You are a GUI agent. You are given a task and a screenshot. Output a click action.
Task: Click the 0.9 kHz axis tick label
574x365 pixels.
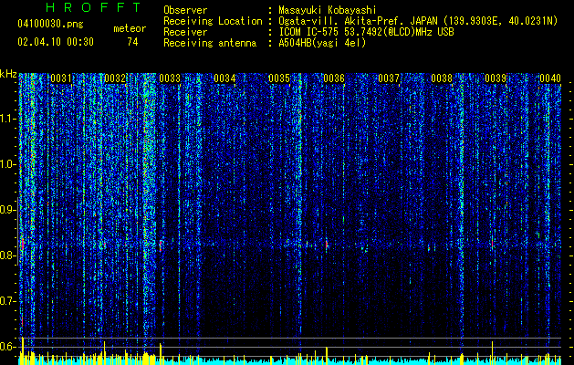click(x=8, y=210)
